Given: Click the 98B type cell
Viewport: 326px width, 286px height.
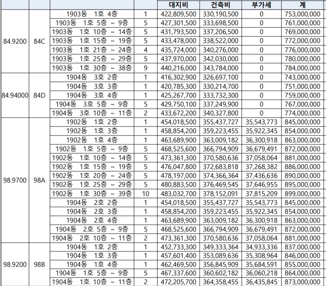Looking at the screenshot, I should click(x=40, y=264).
